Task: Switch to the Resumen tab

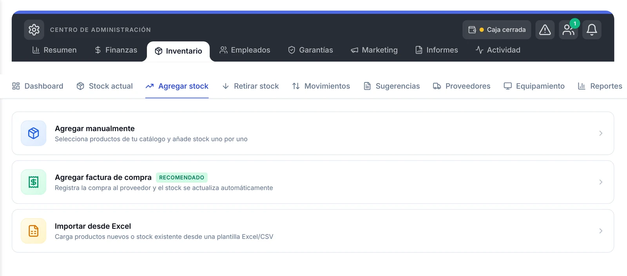Action: pyautogui.click(x=54, y=50)
